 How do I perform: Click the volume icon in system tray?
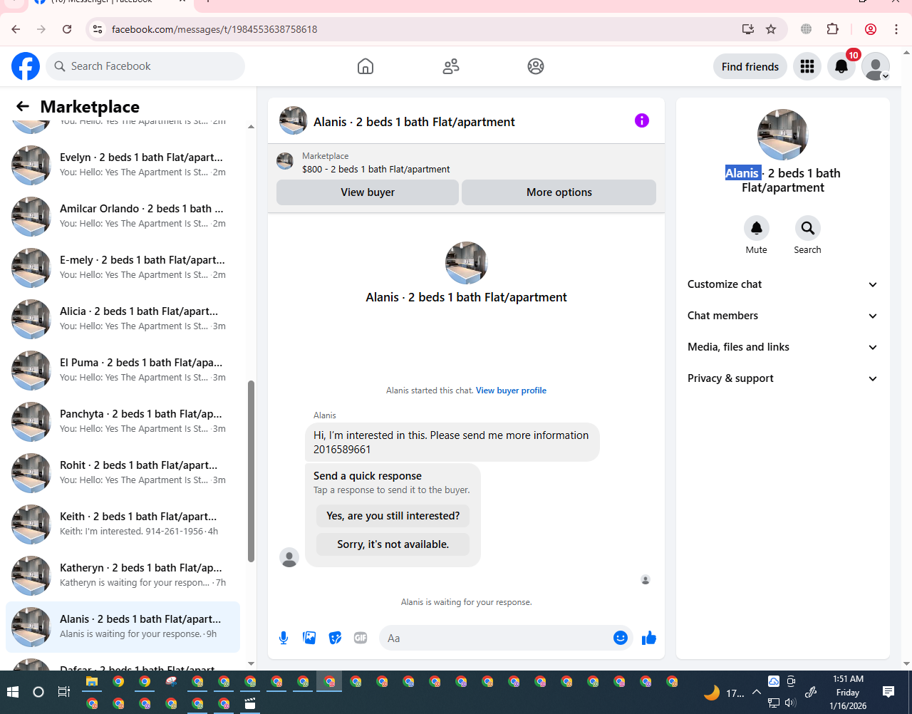click(x=790, y=703)
